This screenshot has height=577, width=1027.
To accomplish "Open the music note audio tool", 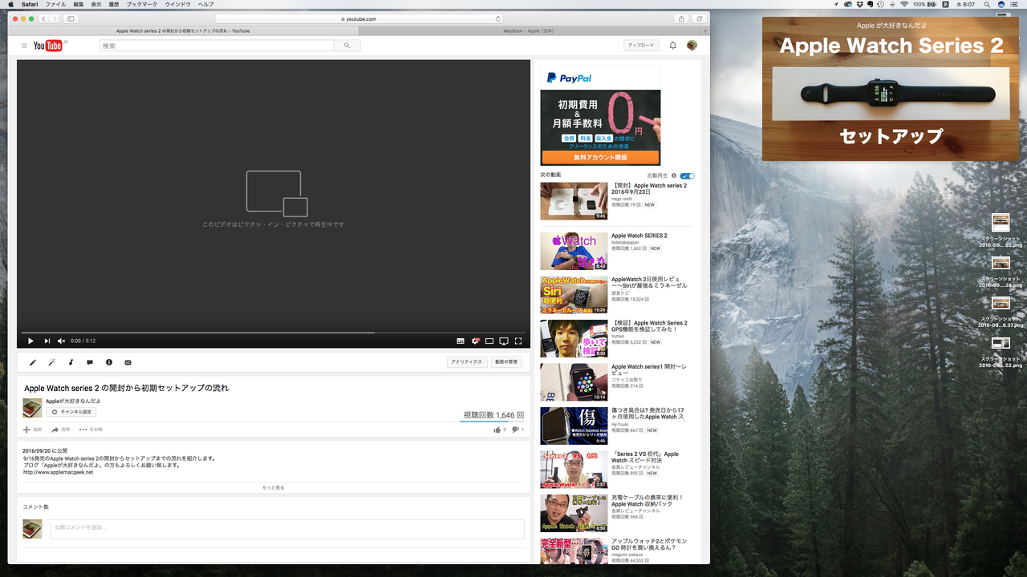I will (71, 362).
